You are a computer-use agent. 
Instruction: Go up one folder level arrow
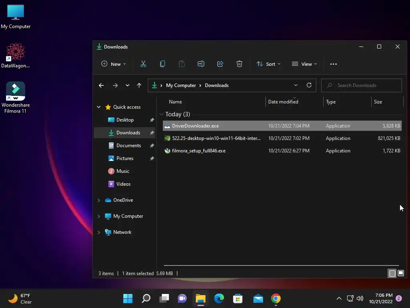[139, 85]
